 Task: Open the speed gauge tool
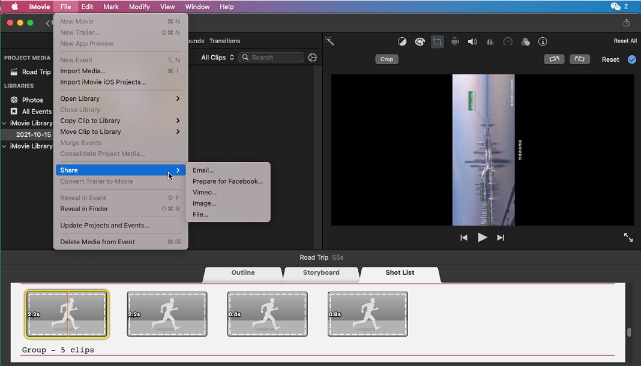coord(508,41)
